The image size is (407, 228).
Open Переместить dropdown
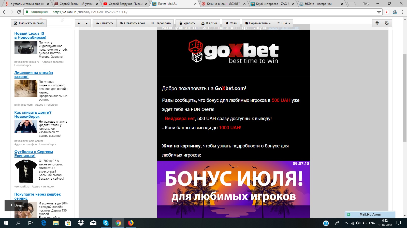(x=258, y=23)
